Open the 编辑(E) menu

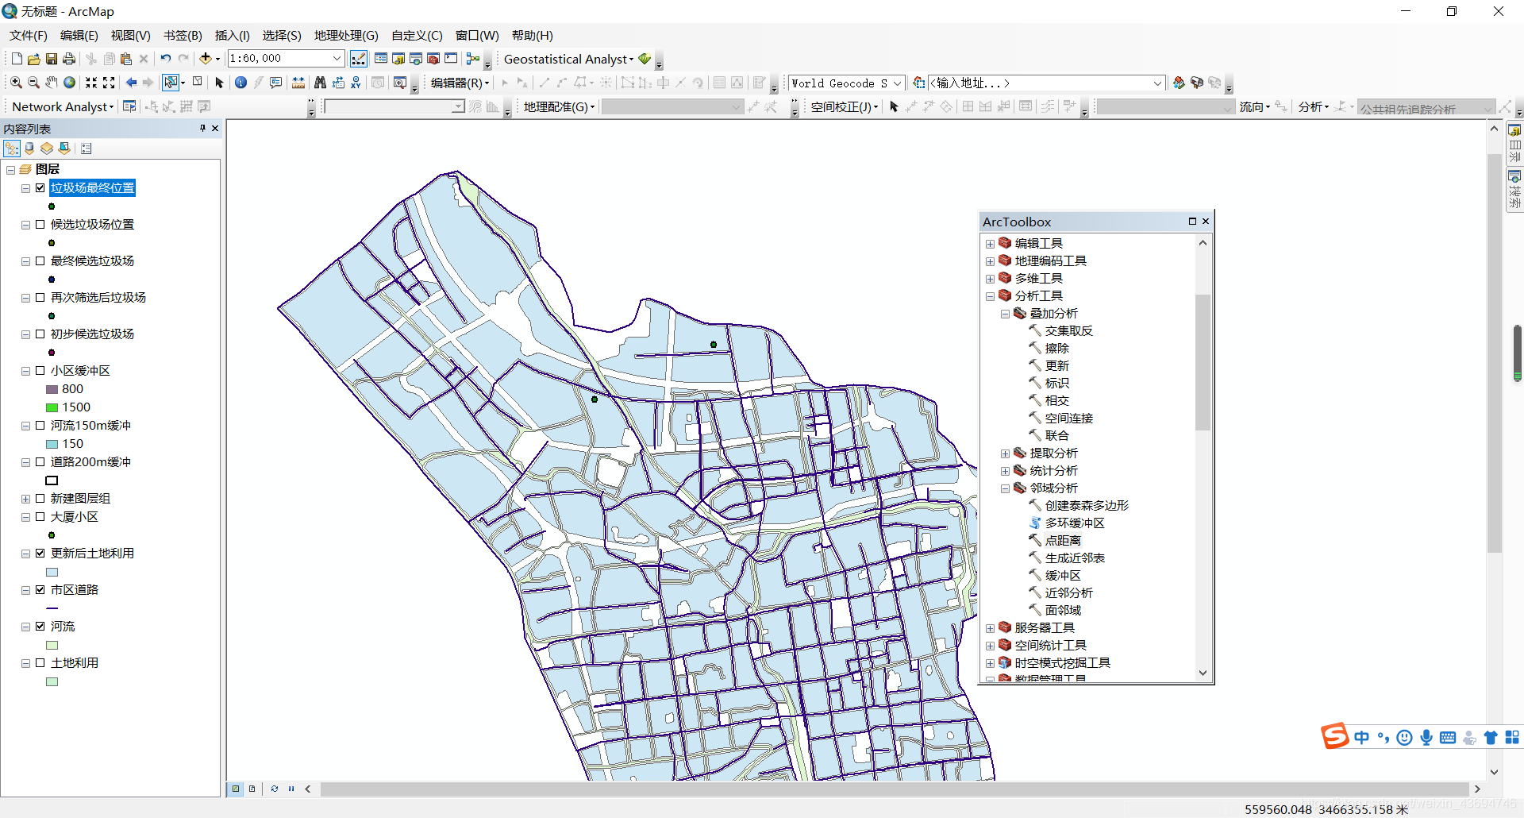tap(79, 36)
